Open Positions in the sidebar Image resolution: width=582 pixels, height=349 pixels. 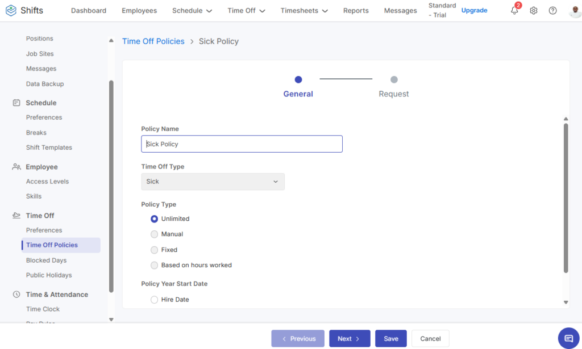pos(39,39)
